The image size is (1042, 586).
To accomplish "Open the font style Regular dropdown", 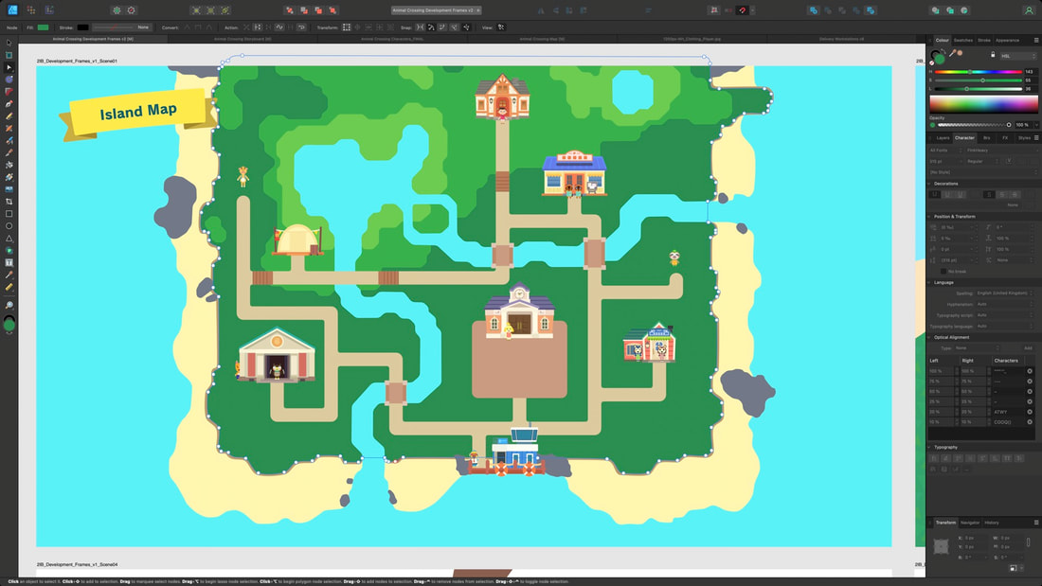I will [x=982, y=161].
